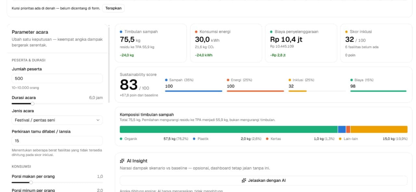Click the '6 fasilitas belum ada' text
This screenshot has height=192, width=416.
pos(362,47)
